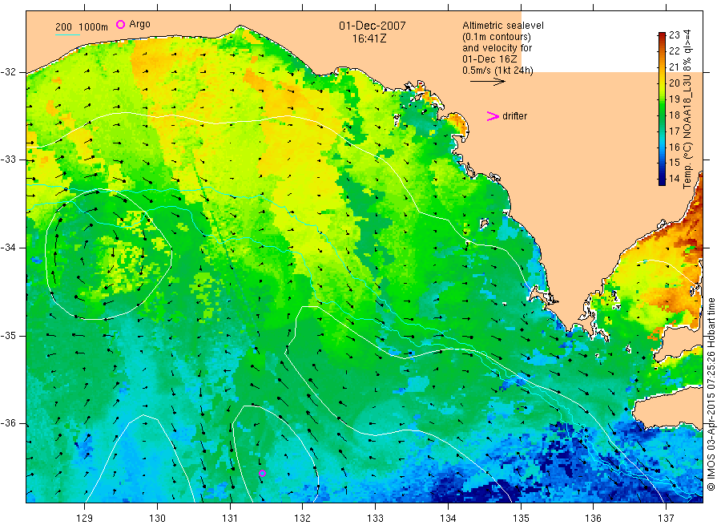Viewport: 721px width, 529px height.
Task: Click longitude label 136
Action: click(x=593, y=519)
